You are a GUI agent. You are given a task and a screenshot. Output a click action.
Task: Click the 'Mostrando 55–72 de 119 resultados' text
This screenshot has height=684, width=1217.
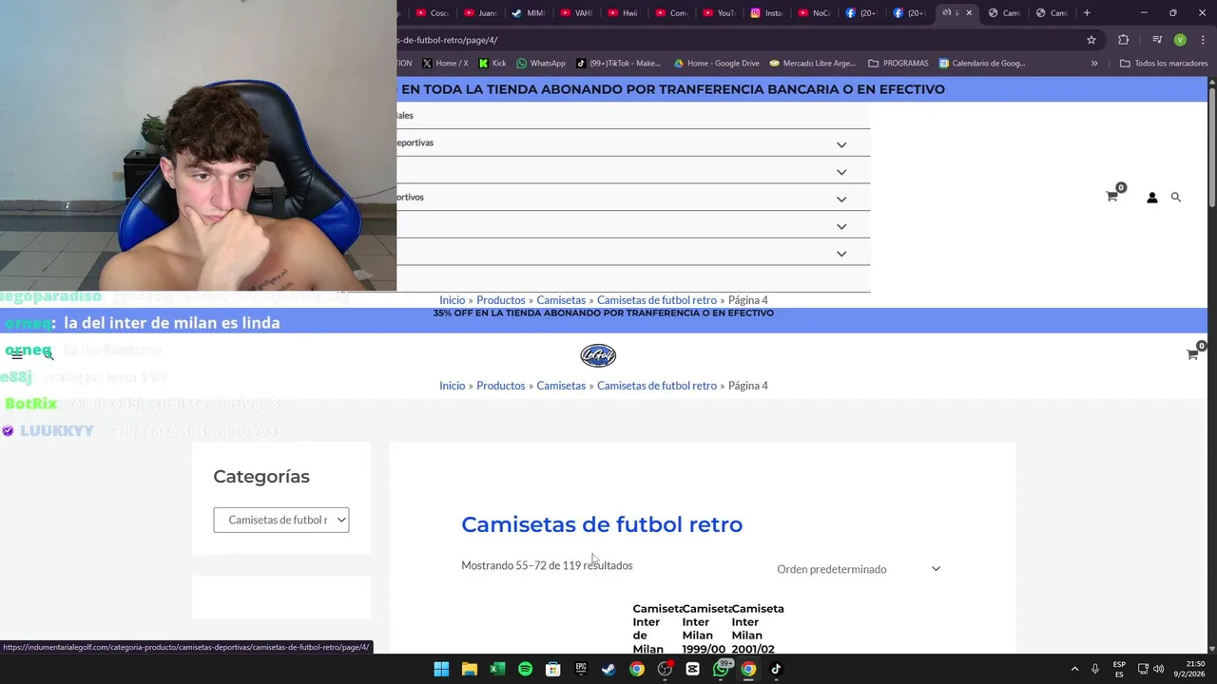[547, 565]
